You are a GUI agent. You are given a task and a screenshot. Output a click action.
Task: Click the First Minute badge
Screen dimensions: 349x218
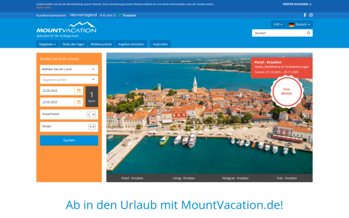pyautogui.click(x=287, y=91)
